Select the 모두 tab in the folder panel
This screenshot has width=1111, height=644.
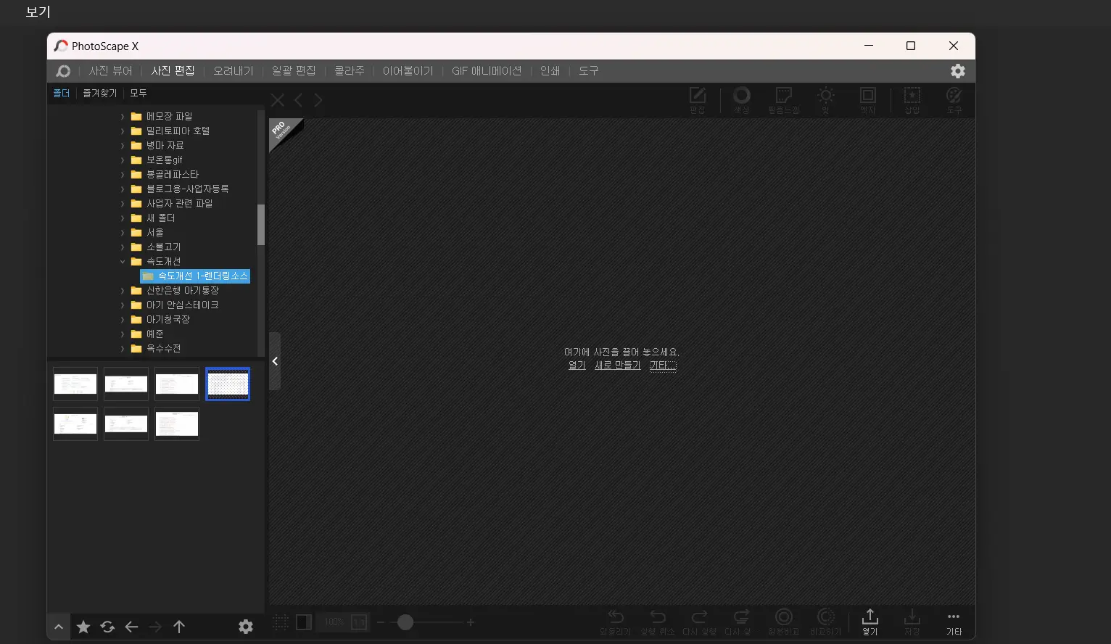click(139, 94)
